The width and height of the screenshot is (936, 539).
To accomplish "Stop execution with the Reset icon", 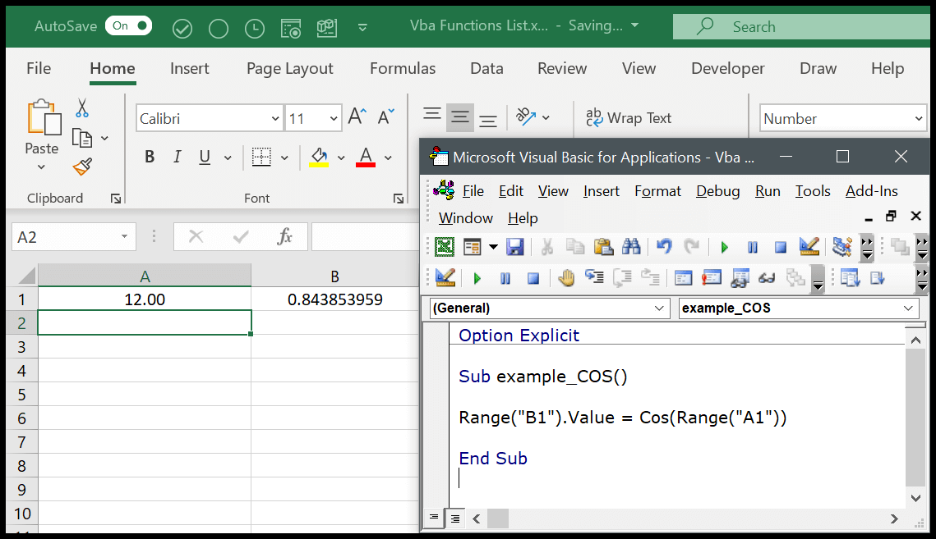I will point(781,247).
